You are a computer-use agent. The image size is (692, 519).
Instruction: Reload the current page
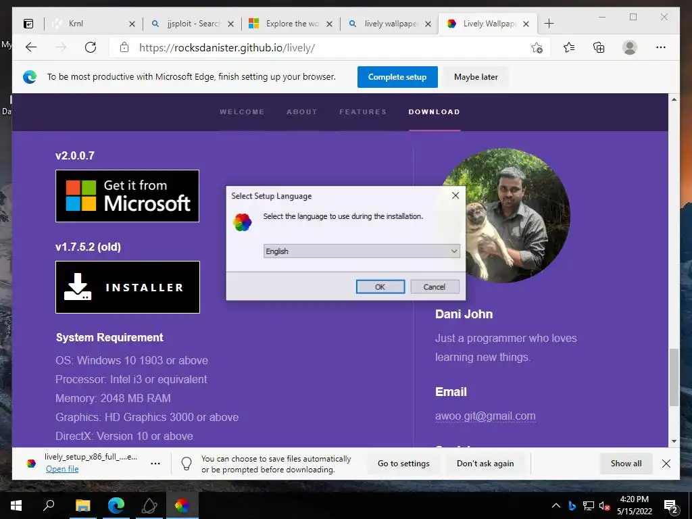tap(91, 47)
